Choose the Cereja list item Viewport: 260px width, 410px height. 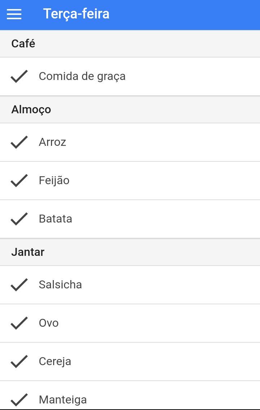[130, 362]
